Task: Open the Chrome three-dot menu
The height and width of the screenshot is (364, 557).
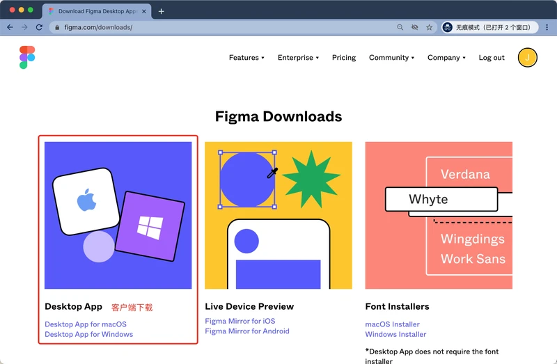Action: (547, 27)
